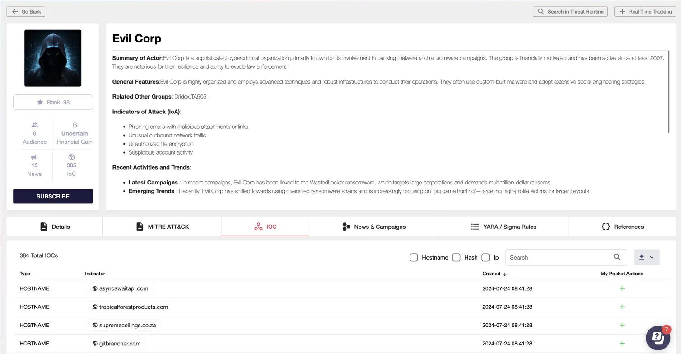Open the download options dropdown
The image size is (681, 354).
click(646, 257)
